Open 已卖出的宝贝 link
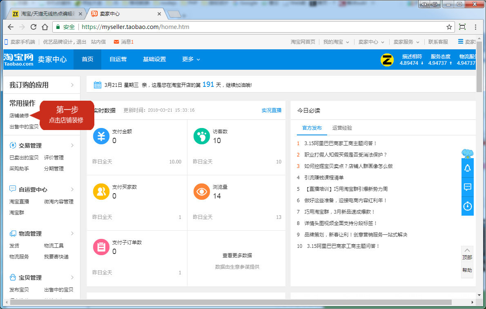The height and width of the screenshot is (309, 486). coord(24,157)
